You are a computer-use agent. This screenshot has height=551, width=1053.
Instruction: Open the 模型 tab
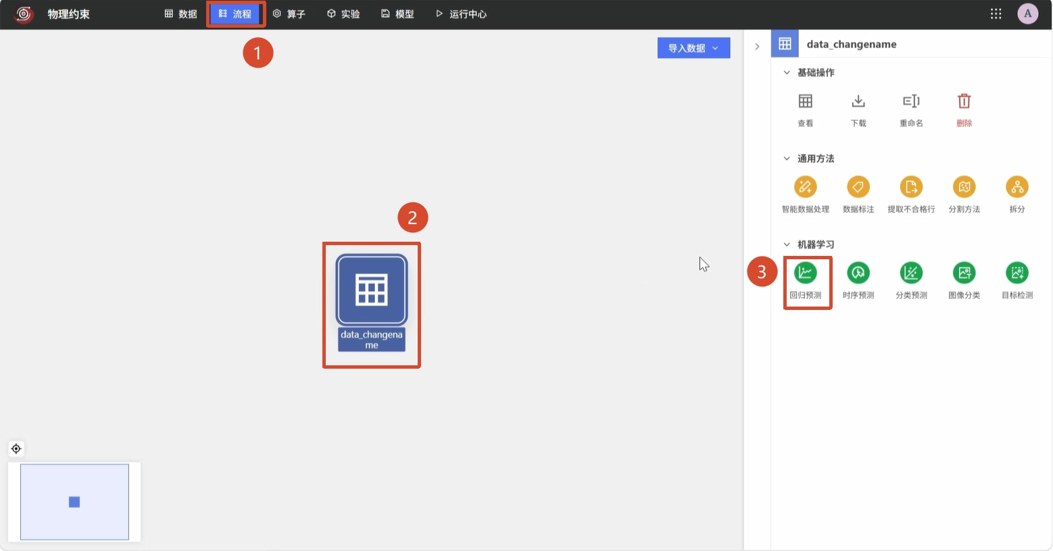point(397,14)
